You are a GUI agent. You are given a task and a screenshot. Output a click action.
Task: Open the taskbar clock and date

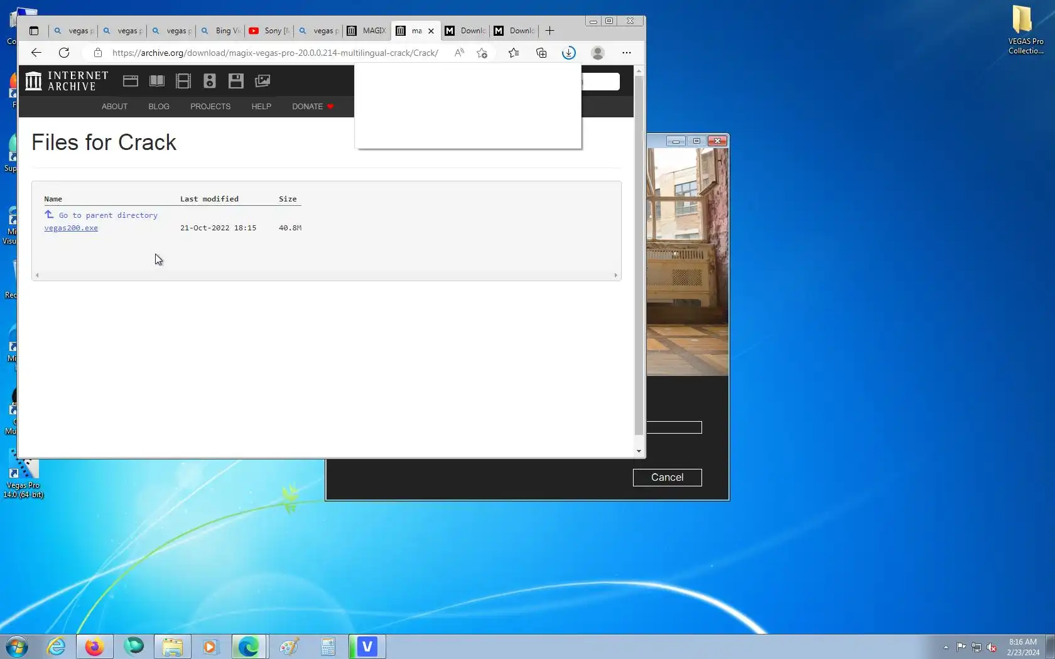coord(1023,647)
